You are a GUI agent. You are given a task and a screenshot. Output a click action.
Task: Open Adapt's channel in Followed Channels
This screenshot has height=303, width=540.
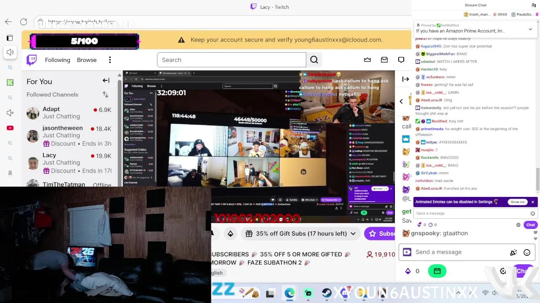pos(70,113)
